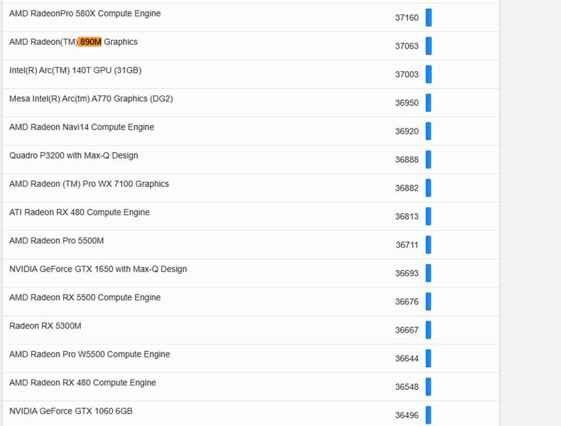Click the blue bar beside score 36711
This screenshot has height=426, width=561.
pyautogui.click(x=429, y=245)
